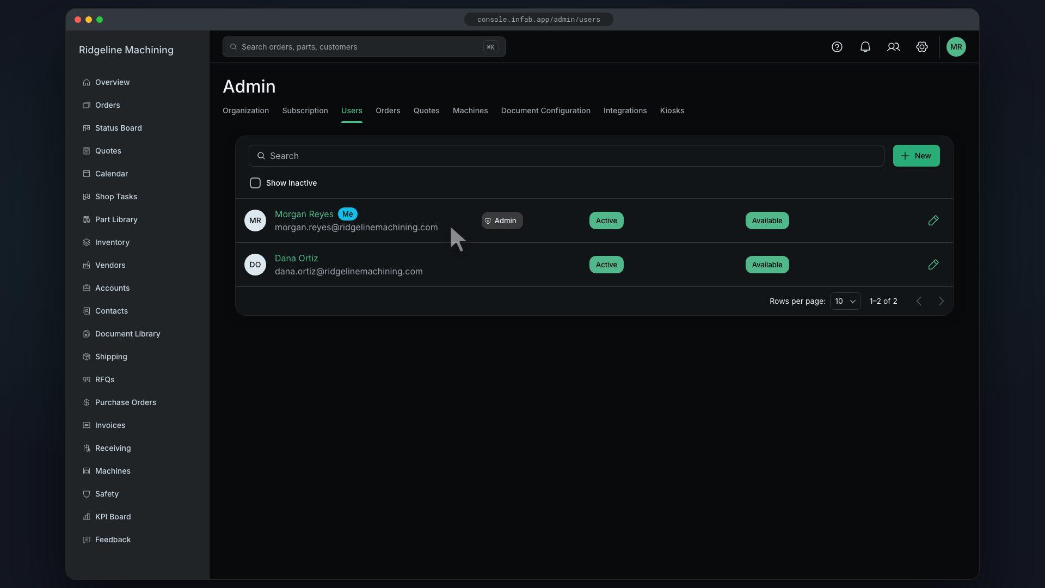Click the Admin role badge

502,220
